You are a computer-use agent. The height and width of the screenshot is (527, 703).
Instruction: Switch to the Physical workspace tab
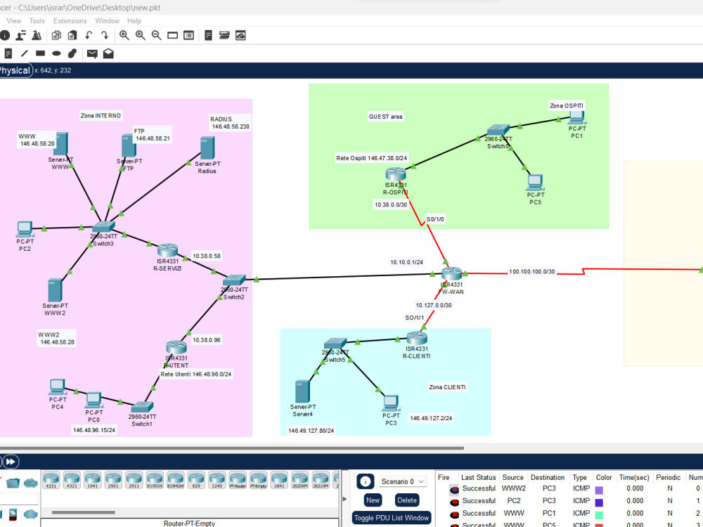[x=15, y=70]
